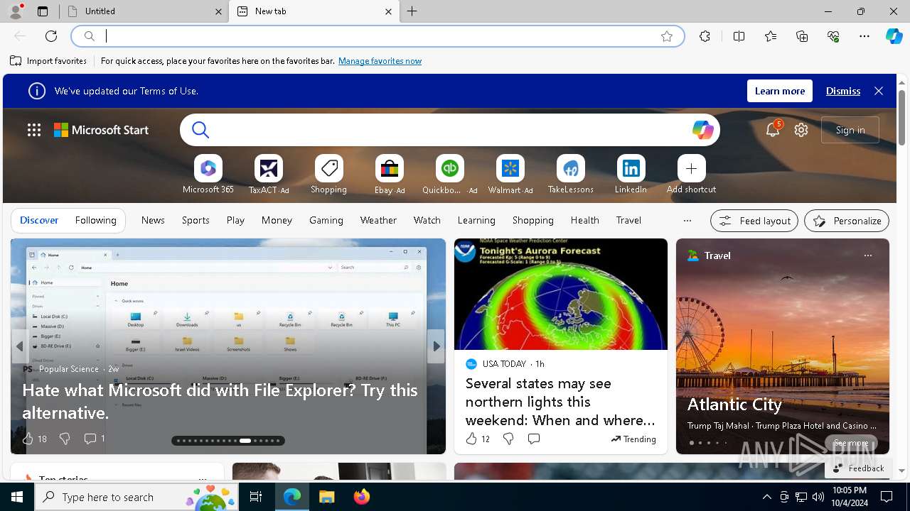This screenshot has height=511, width=910.
Task: Open tab actions menu icon
Action: pyautogui.click(x=43, y=11)
